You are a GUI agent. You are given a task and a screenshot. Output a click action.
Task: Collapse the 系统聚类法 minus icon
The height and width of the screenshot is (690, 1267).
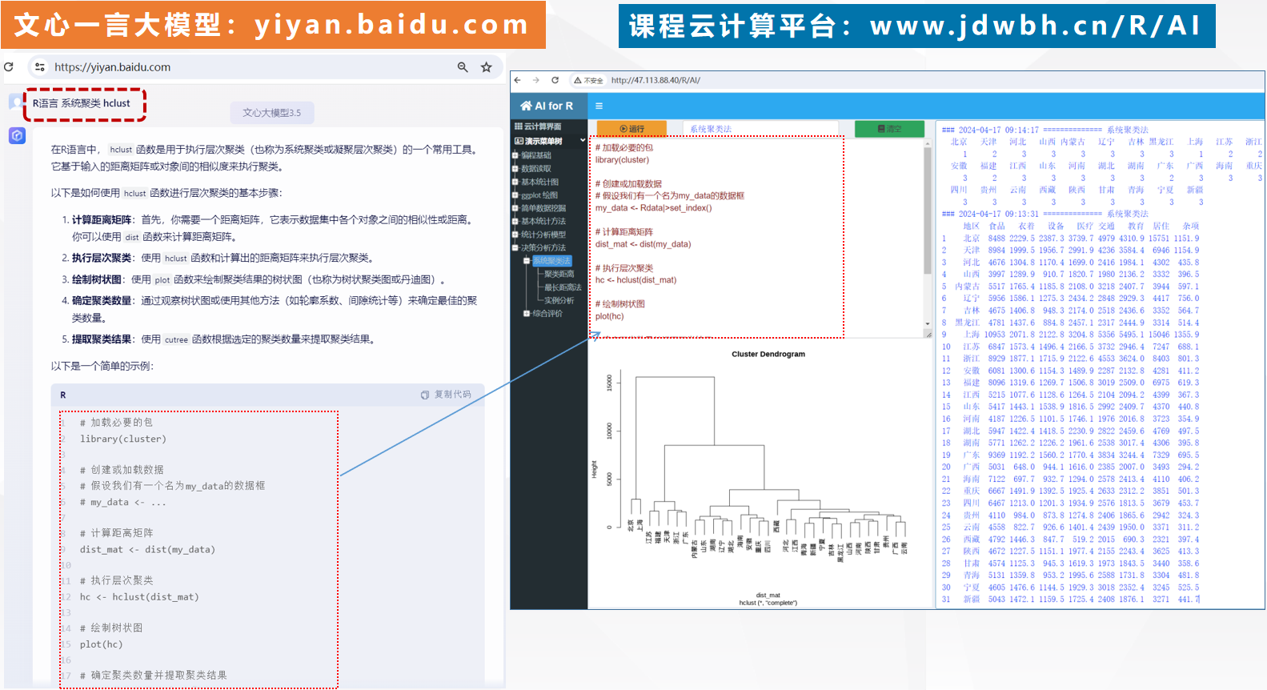pyautogui.click(x=527, y=261)
